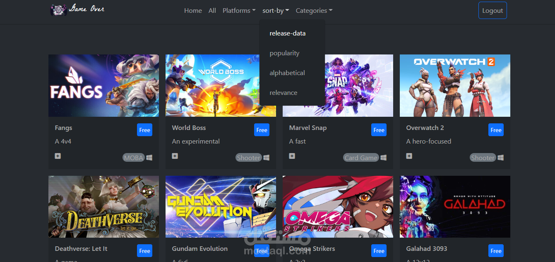Click the plus icon on Fangs card
555x262 pixels.
click(x=58, y=156)
